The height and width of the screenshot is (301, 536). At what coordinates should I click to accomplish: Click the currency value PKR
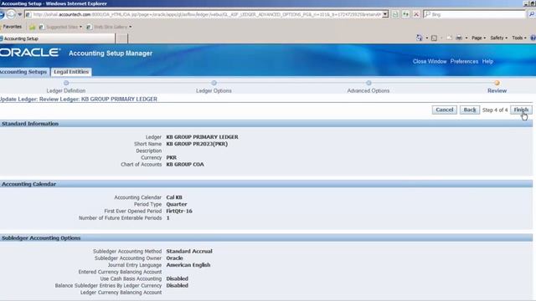pyautogui.click(x=171, y=158)
